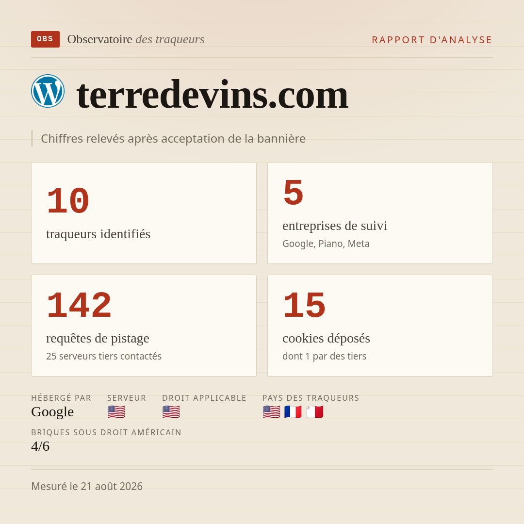Image resolution: width=524 pixels, height=524 pixels.
Task: Click the Chiffres relevés après acceptation subtitle
Action: click(x=173, y=139)
